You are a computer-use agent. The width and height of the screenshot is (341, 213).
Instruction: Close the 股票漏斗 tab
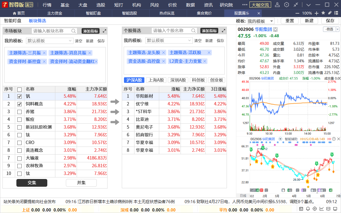pos(258,13)
